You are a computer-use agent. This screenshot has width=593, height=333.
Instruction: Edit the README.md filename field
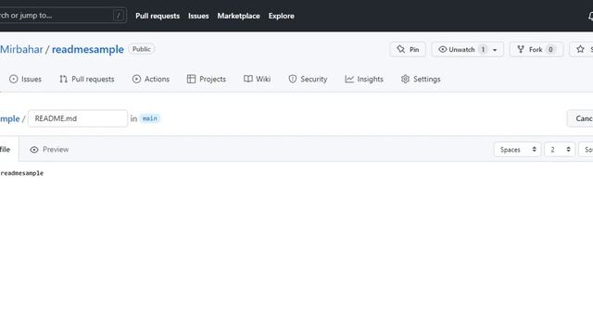(78, 118)
